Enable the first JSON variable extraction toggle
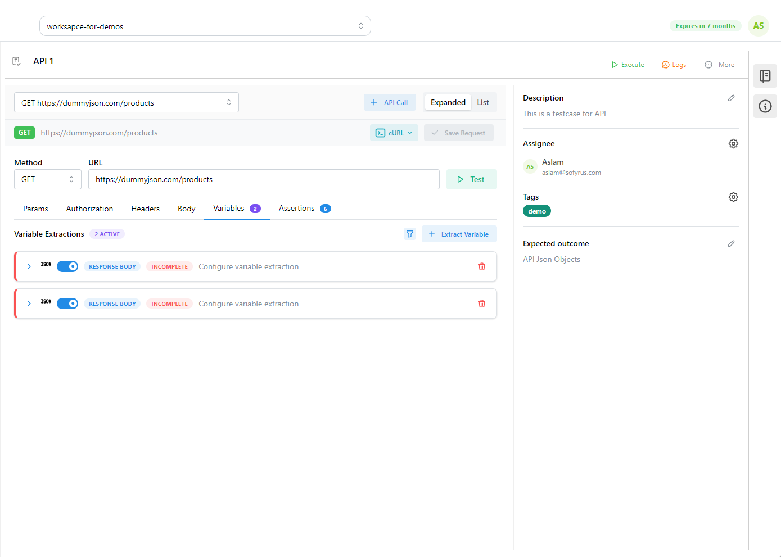The image size is (781, 557). tap(67, 266)
